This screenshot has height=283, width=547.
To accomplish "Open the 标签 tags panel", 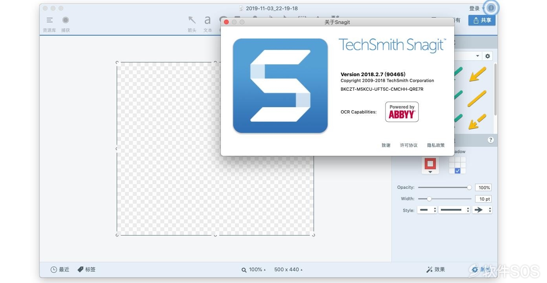I will [x=86, y=269].
